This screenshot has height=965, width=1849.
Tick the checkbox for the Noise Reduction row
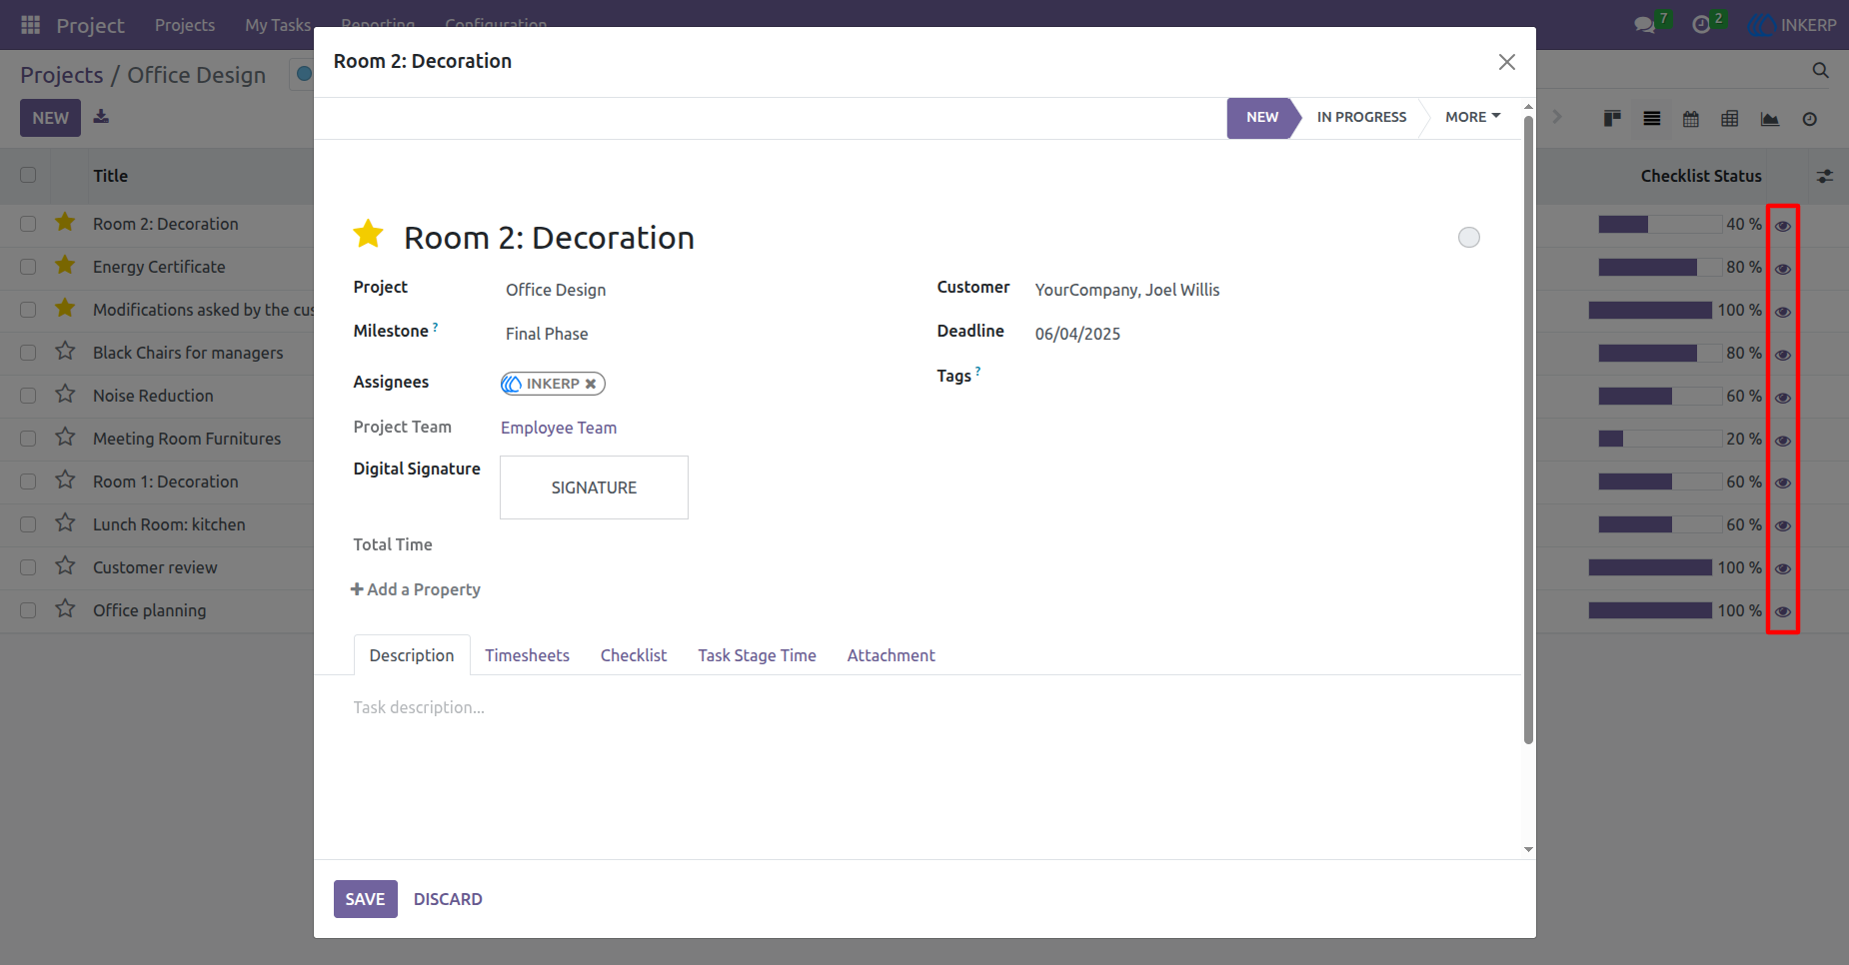point(28,396)
